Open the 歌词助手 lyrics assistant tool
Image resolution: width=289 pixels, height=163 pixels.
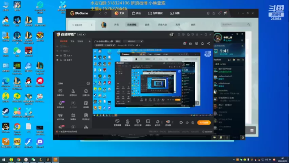86,117
